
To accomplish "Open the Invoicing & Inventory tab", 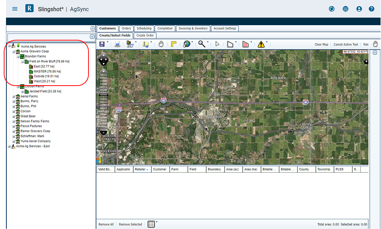I will [193, 29].
